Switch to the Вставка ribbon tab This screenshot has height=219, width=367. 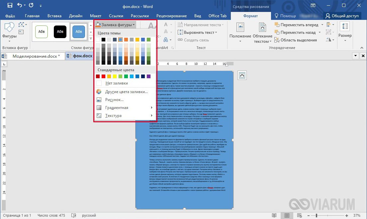(54, 16)
